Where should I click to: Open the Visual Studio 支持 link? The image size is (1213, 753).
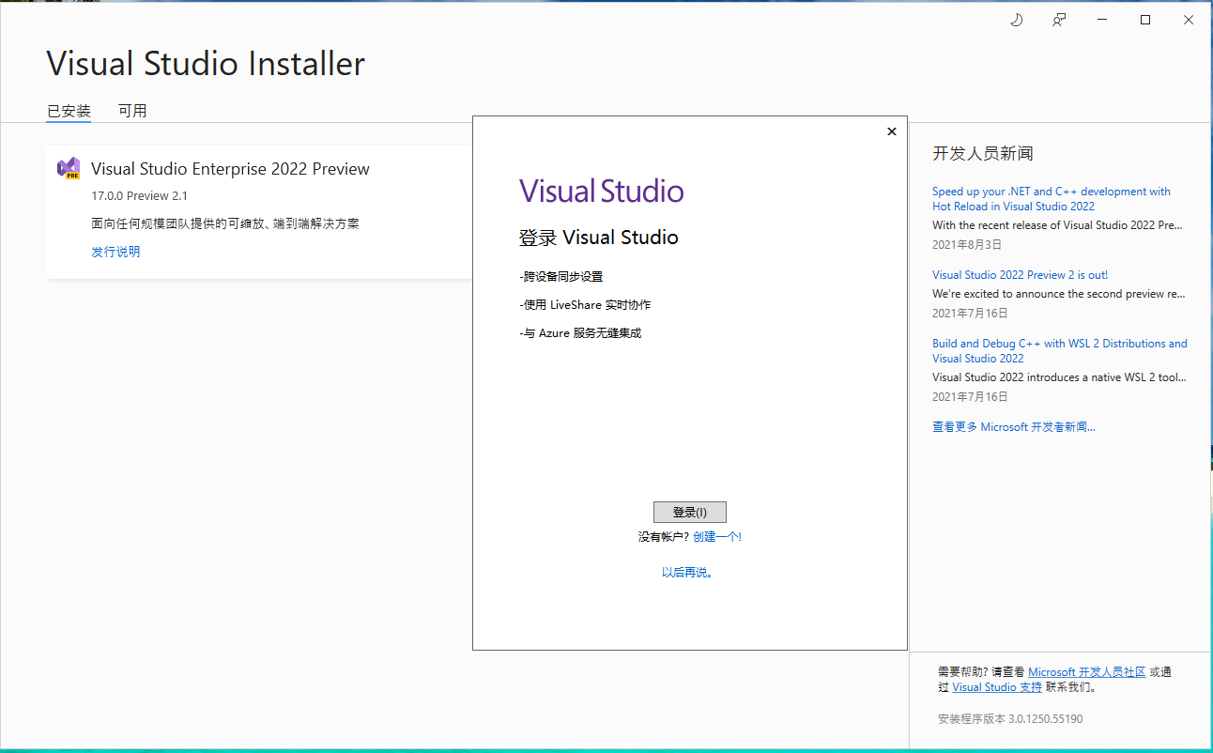997,687
